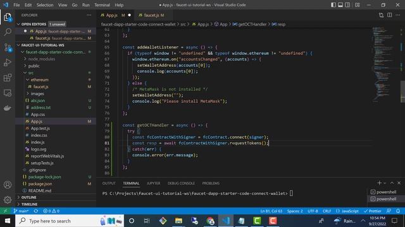Open the File menu
Viewport: 405px width, 227px height.
point(16,5)
